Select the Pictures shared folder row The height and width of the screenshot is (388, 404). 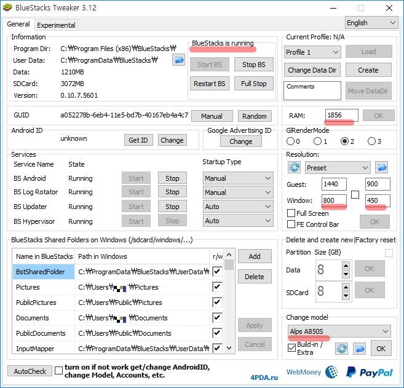117,287
